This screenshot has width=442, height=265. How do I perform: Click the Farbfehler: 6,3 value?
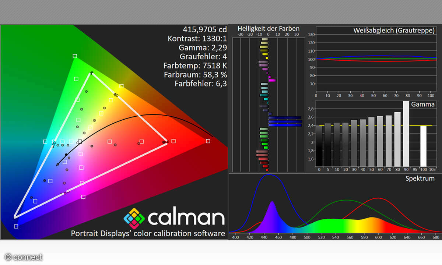tap(201, 84)
